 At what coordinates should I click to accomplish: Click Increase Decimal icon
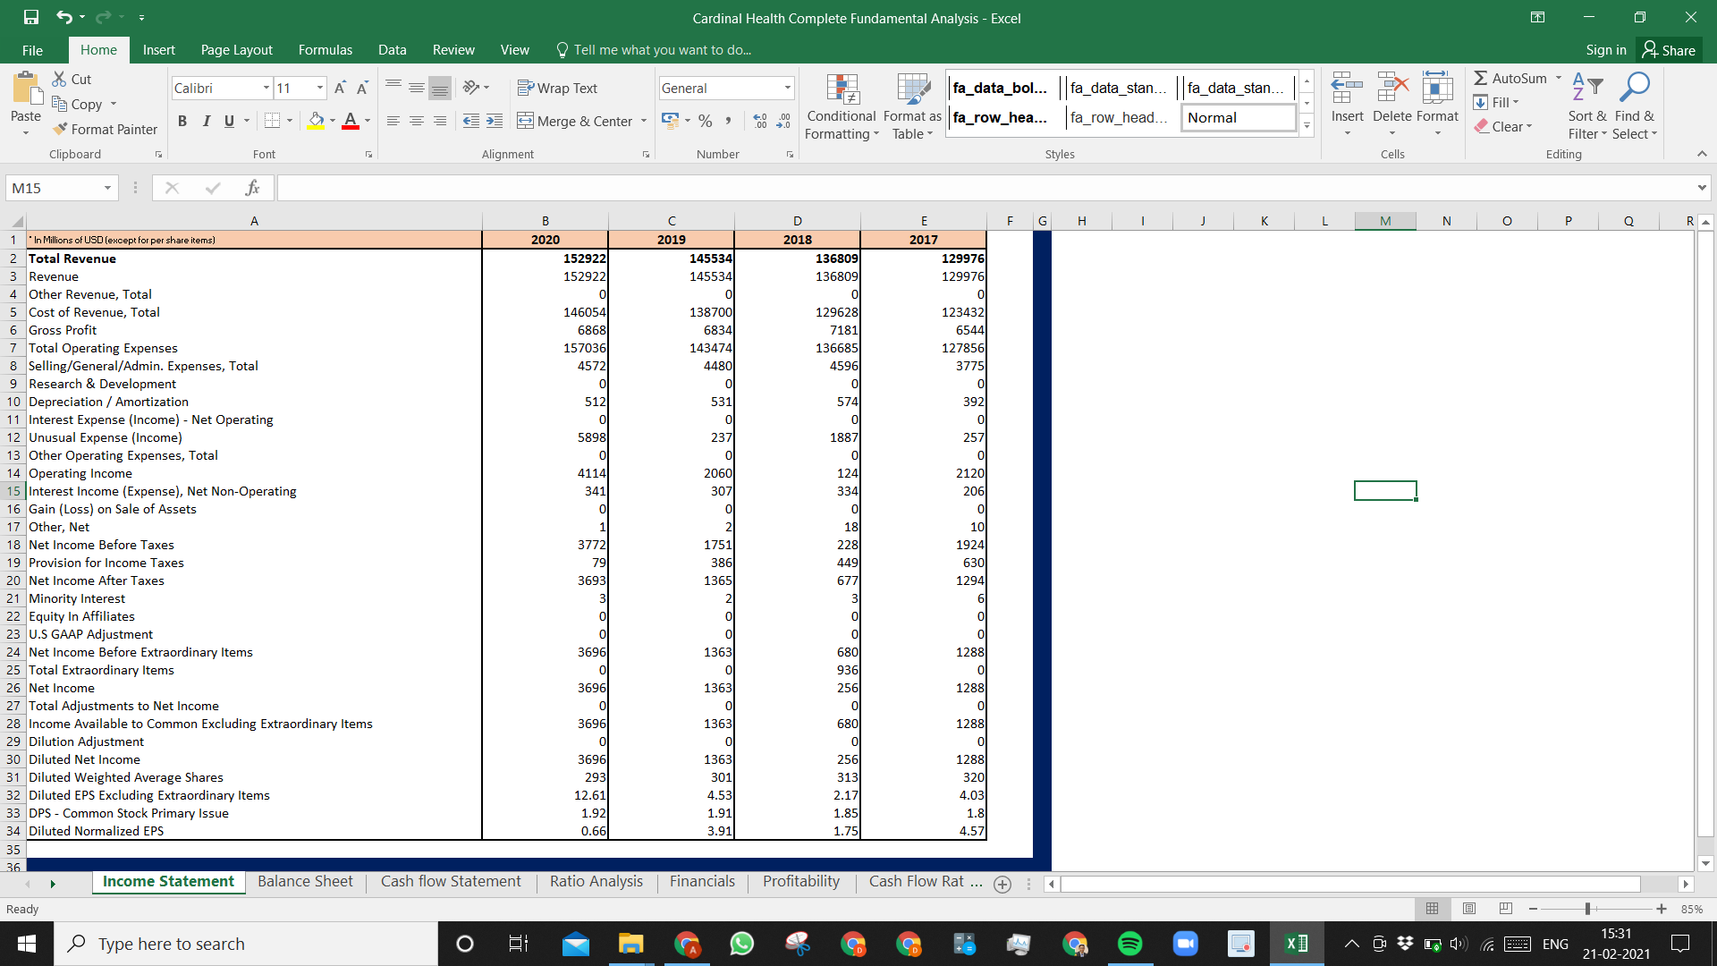[760, 121]
